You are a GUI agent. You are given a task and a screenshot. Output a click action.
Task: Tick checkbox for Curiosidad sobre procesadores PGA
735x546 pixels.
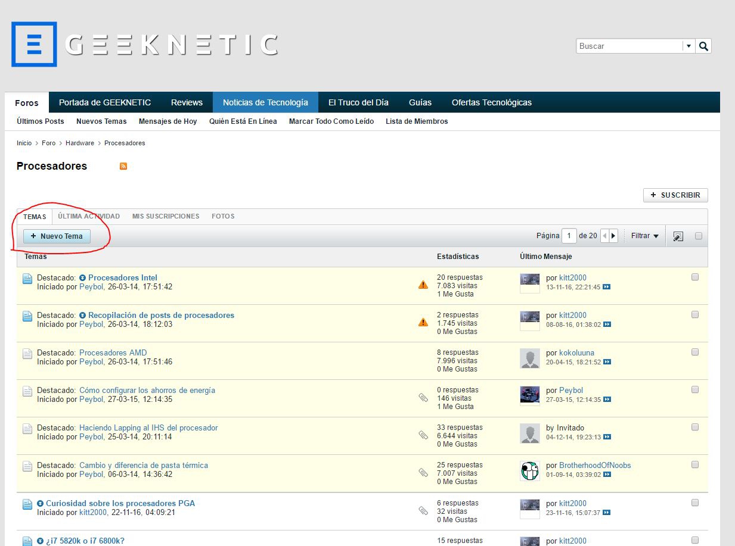click(x=695, y=503)
